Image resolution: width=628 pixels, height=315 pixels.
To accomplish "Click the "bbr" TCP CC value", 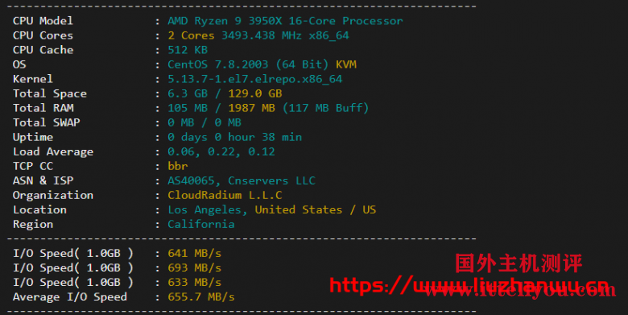I will [177, 166].
